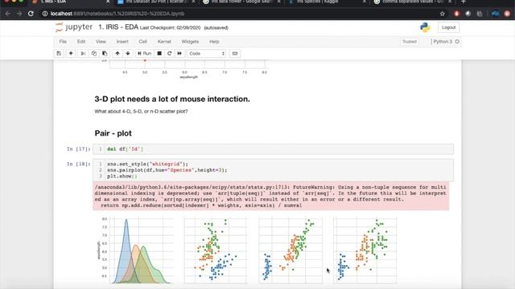Screen dimensions: 515x289
Task: Click the In [18] cell prompt
Action: (x=79, y=164)
